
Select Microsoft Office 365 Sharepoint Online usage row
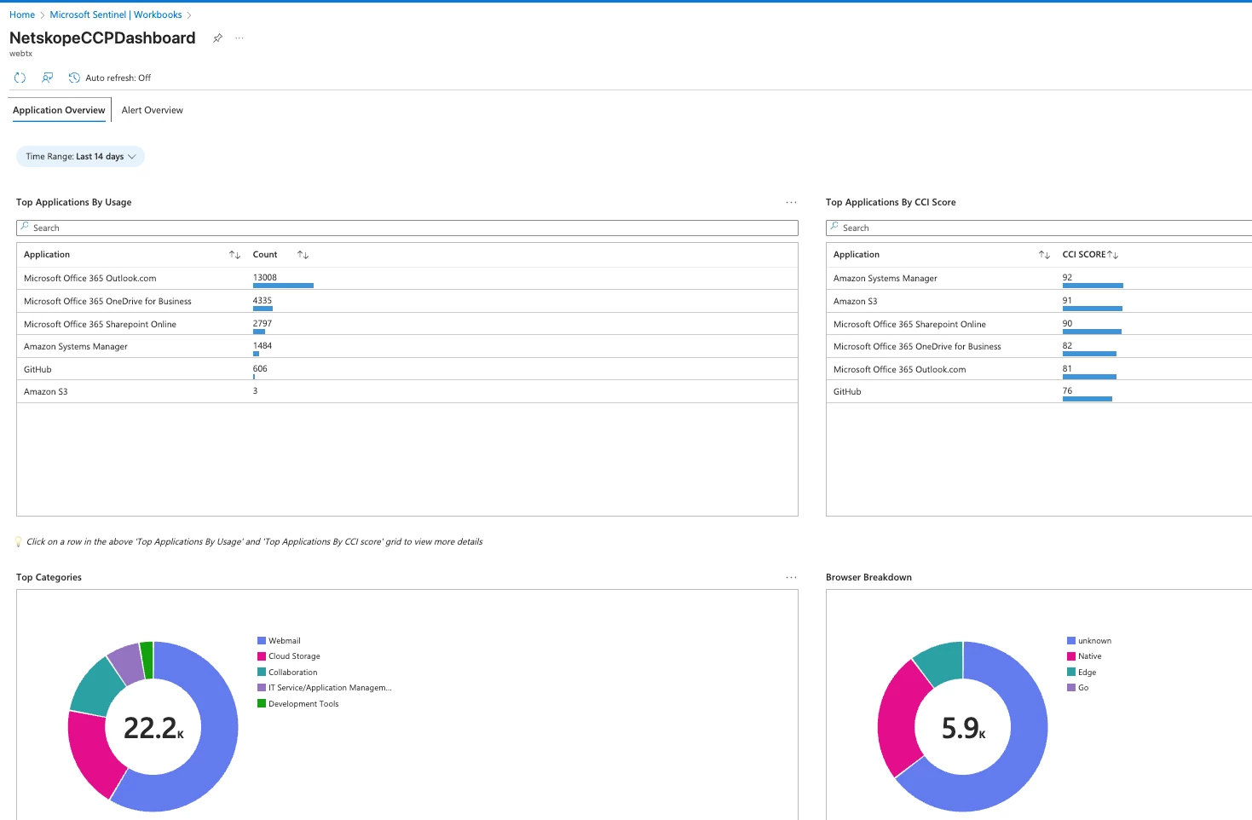(x=407, y=324)
